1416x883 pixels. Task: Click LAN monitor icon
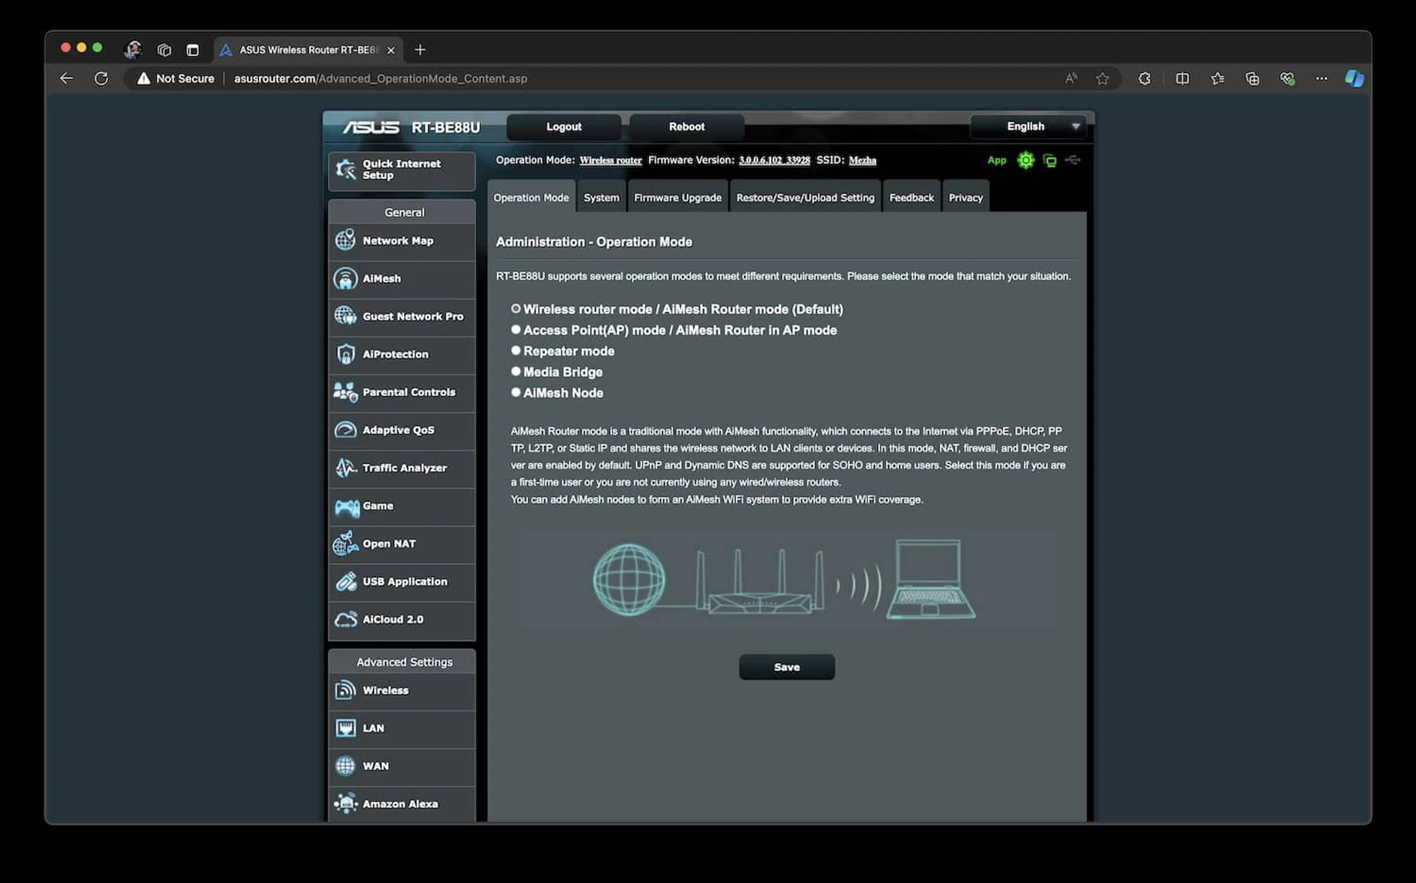pyautogui.click(x=345, y=728)
